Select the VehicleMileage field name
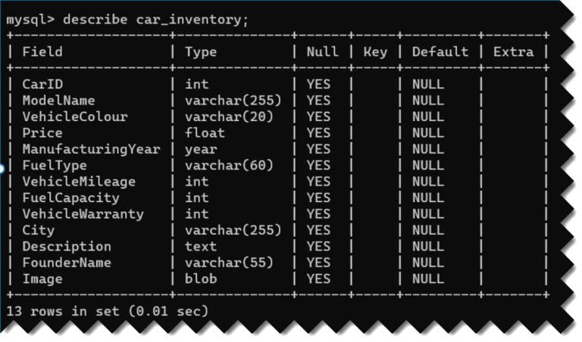Screen dimensions: 582x342 tap(79, 182)
